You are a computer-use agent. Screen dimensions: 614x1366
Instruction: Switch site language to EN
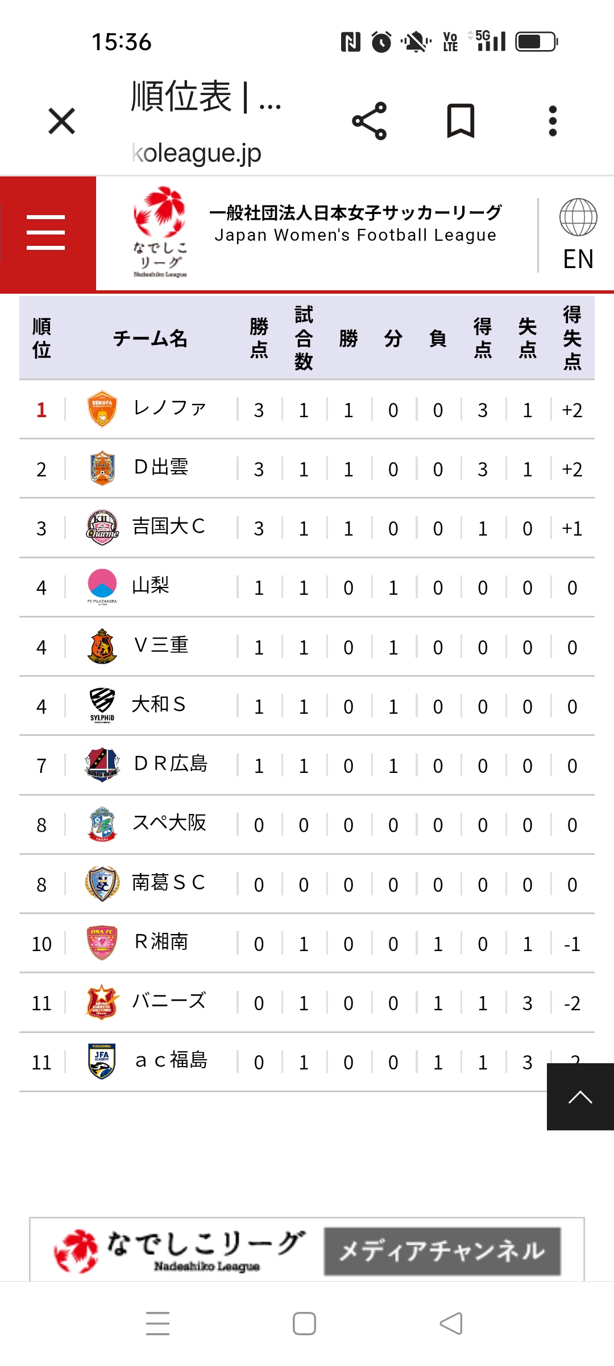coord(578,234)
